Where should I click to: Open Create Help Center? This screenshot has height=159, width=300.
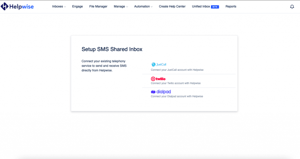pos(172,6)
